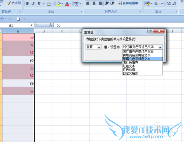The width and height of the screenshot is (184, 142).
Task: Click the formula bar showing 56
Action: 119,25
